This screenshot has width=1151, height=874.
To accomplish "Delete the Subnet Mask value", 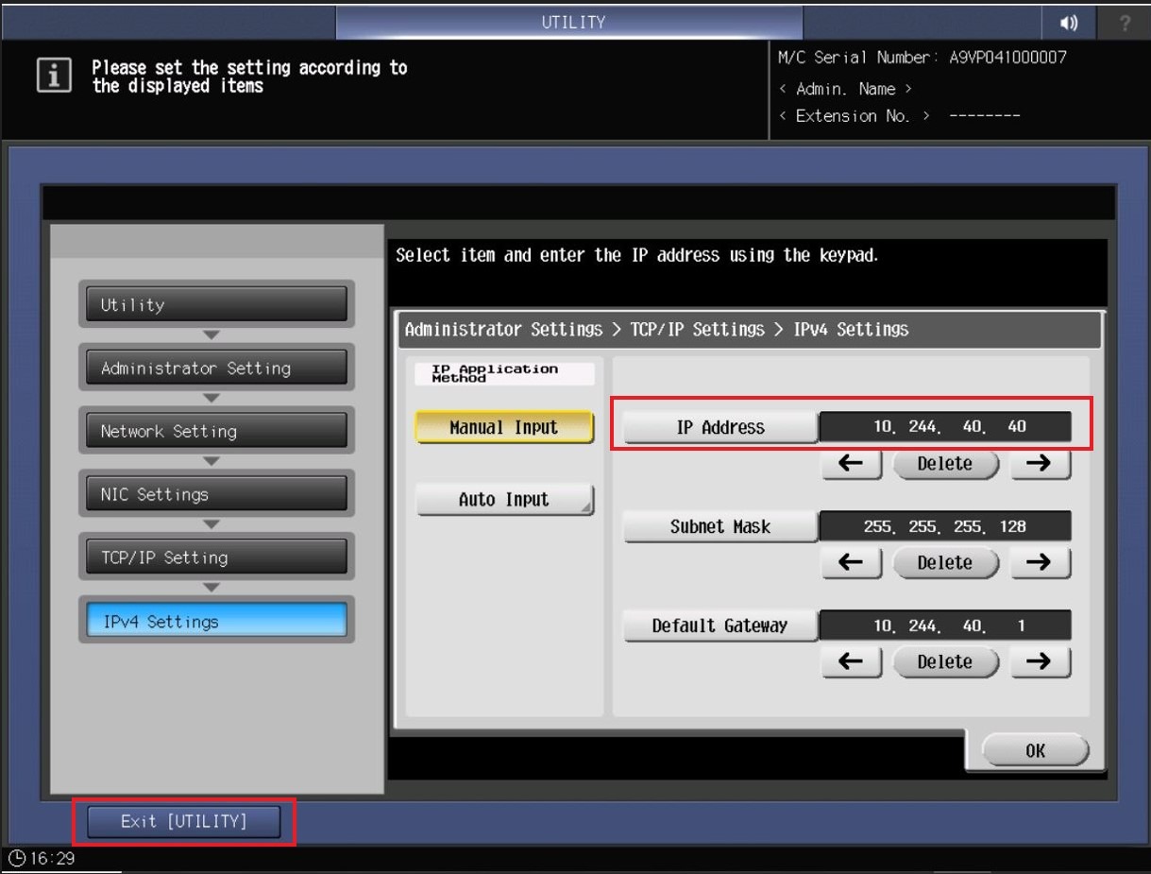I will tap(944, 563).
